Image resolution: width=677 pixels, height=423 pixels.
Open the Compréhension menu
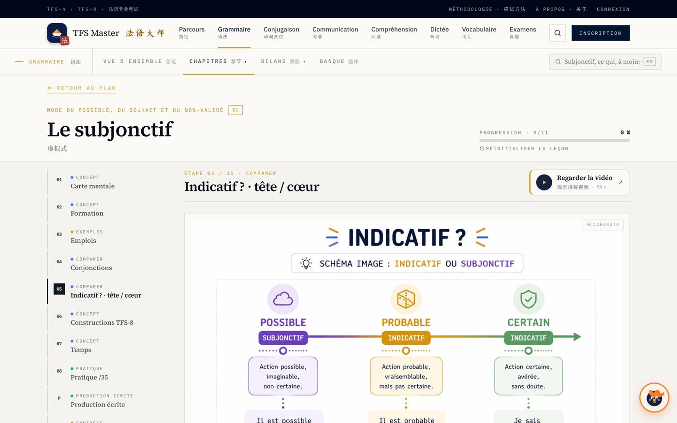[x=394, y=32]
